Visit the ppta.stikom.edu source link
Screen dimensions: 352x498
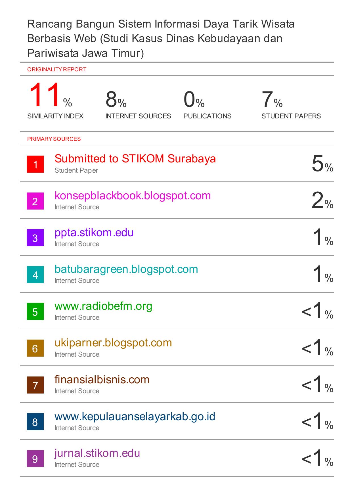coord(94,233)
